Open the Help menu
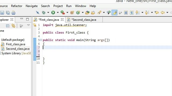The height and width of the screenshot is (96, 172). (93, 6)
